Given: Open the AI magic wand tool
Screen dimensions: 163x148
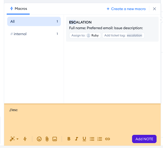Looking at the screenshot, I should click(12, 139).
